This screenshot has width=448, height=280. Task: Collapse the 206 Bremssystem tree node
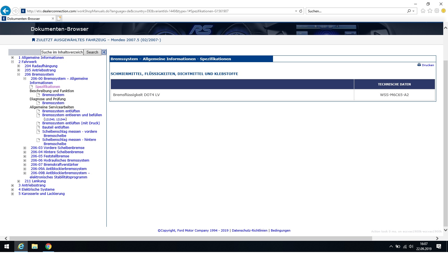pos(18,74)
